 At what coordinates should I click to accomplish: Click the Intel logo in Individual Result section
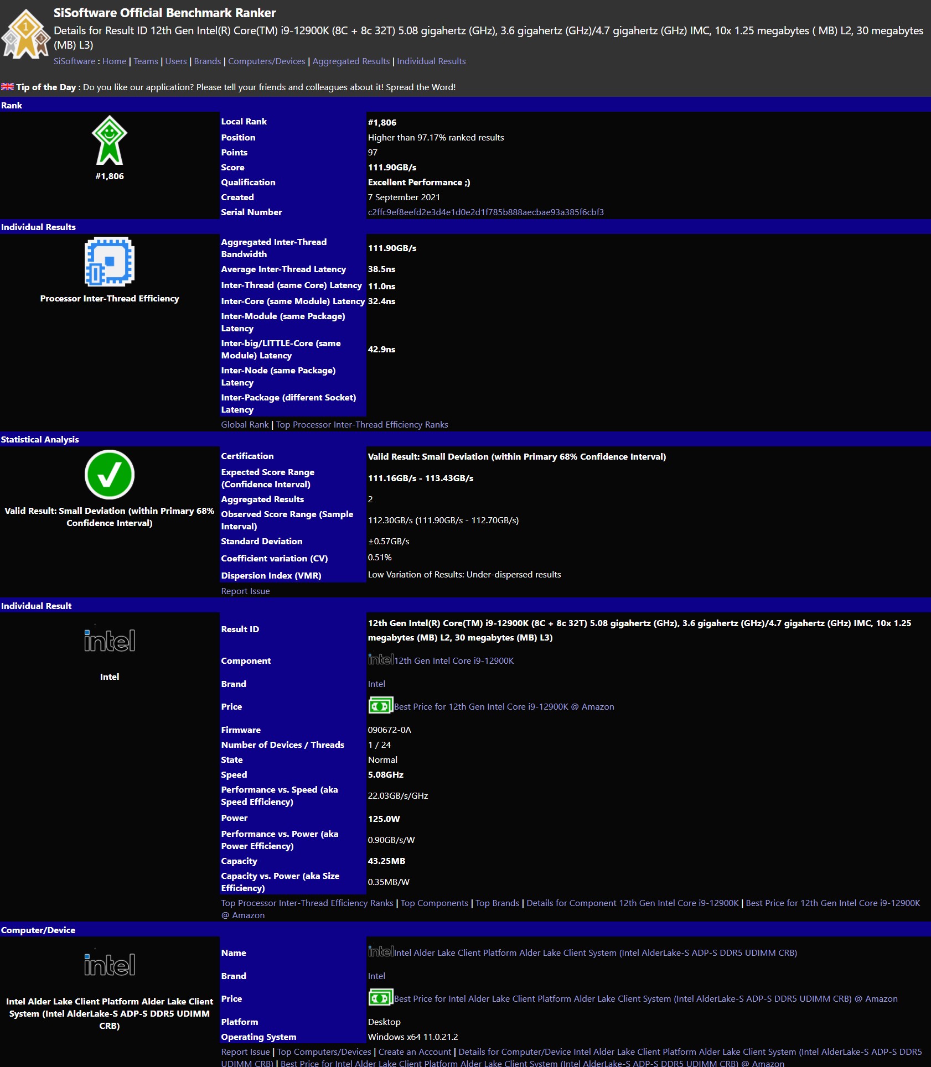tap(110, 641)
